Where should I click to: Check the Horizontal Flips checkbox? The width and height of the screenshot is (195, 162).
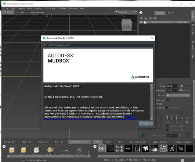click(x=167, y=125)
